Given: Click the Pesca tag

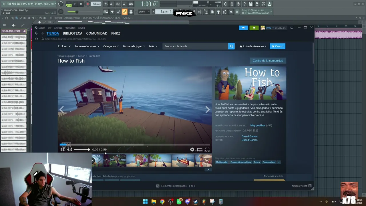Looking at the screenshot, I should pyautogui.click(x=257, y=162).
